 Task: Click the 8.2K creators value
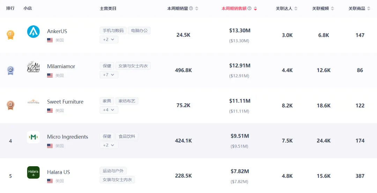pos(287,105)
